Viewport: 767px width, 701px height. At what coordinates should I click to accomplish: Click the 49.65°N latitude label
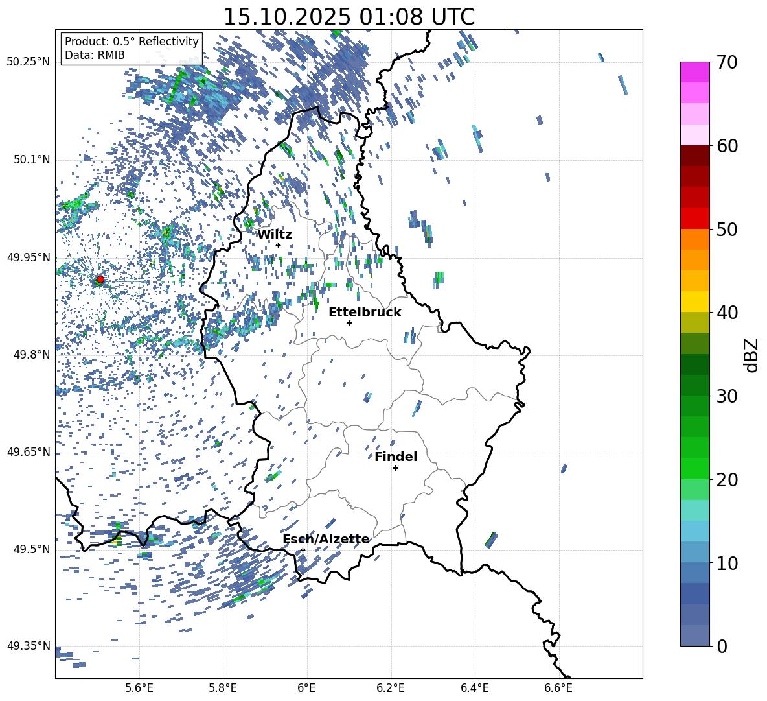click(x=29, y=452)
